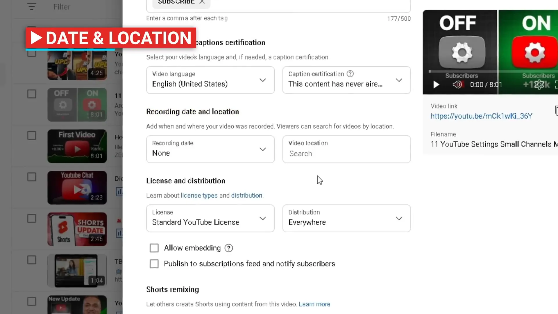Open the https://youtu.be video link
The image size is (558, 314).
[481, 116]
